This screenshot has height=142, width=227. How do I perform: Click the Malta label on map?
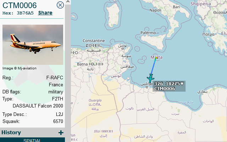(x=156, y=57)
